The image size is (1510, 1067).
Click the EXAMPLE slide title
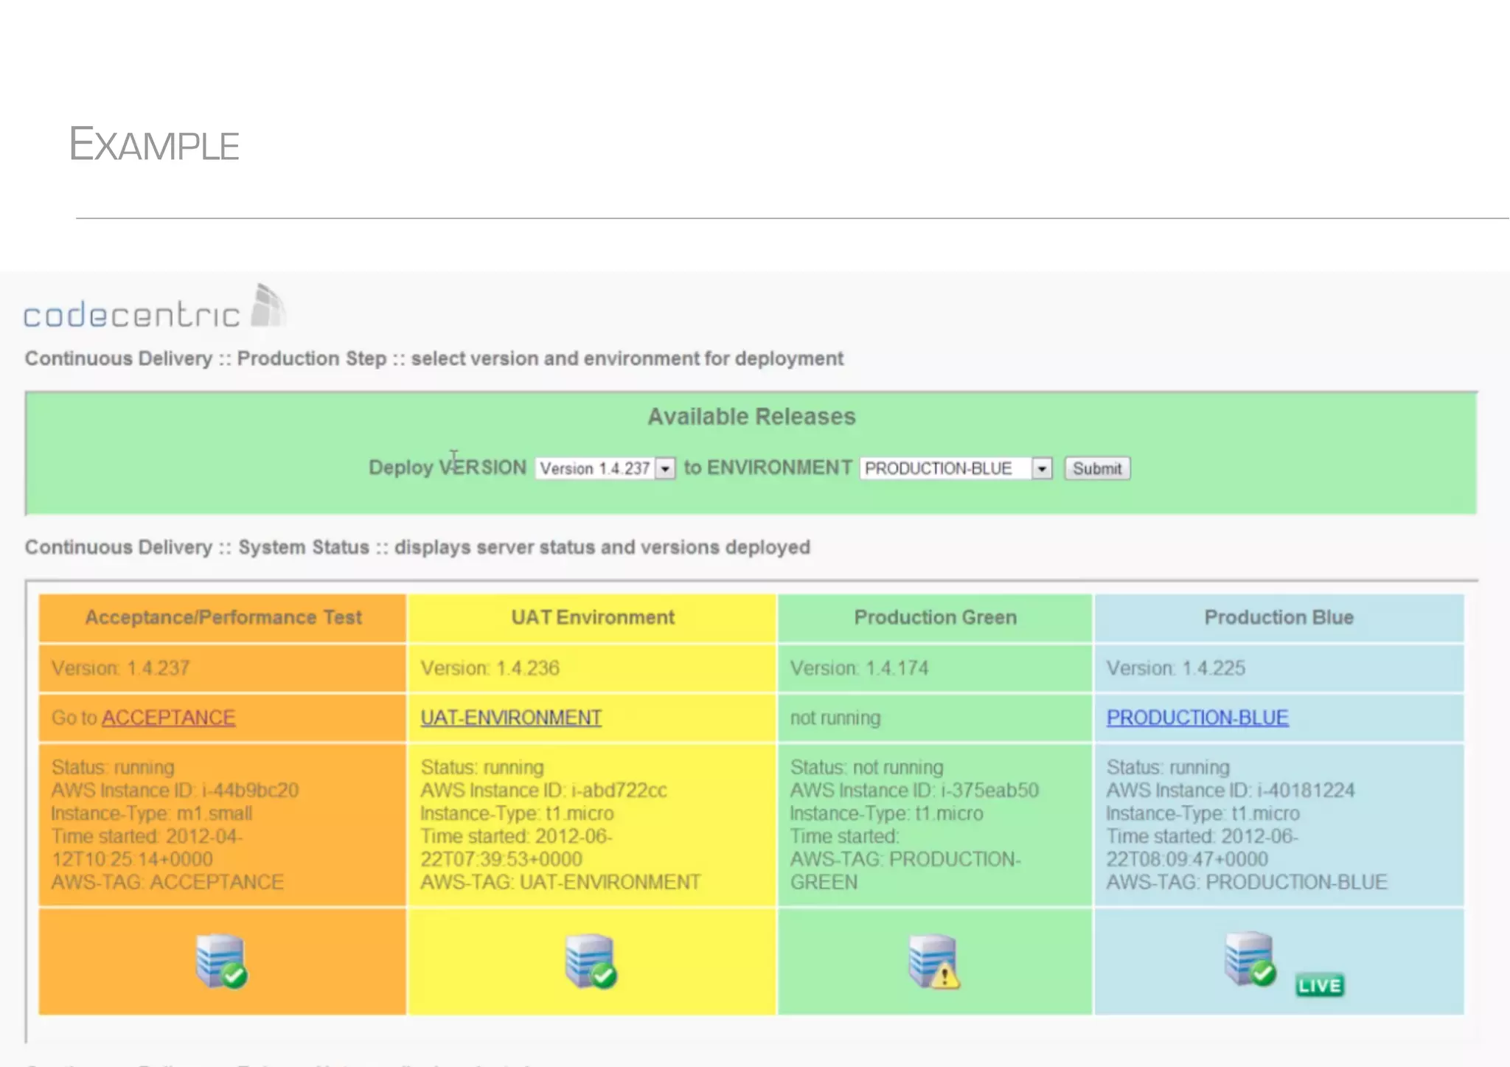(x=154, y=144)
